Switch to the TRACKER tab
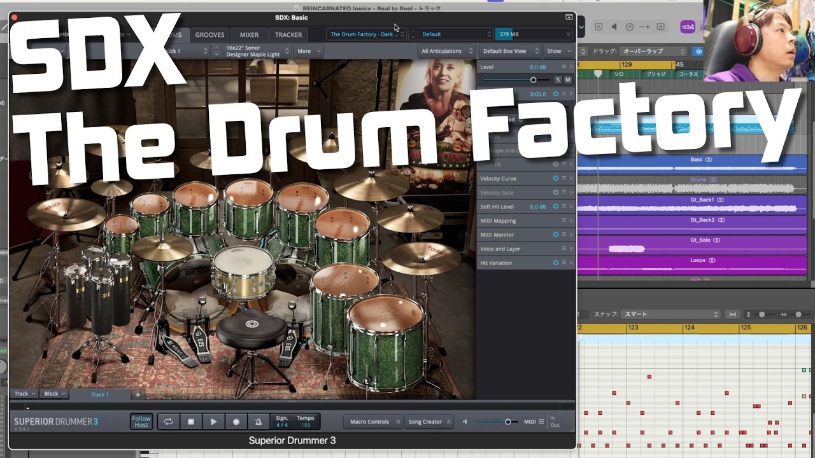Screen dimensions: 815x458 point(288,34)
